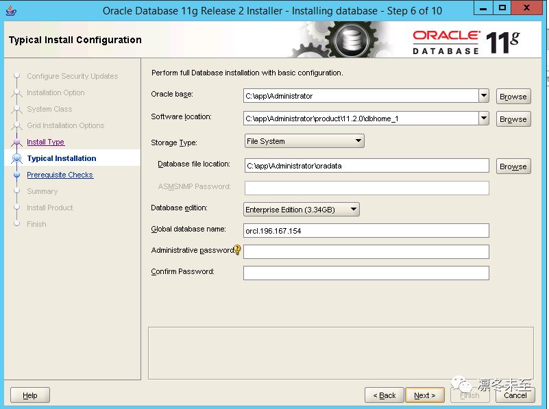Close the installer window
The height and width of the screenshot is (409, 549).
(x=526, y=8)
